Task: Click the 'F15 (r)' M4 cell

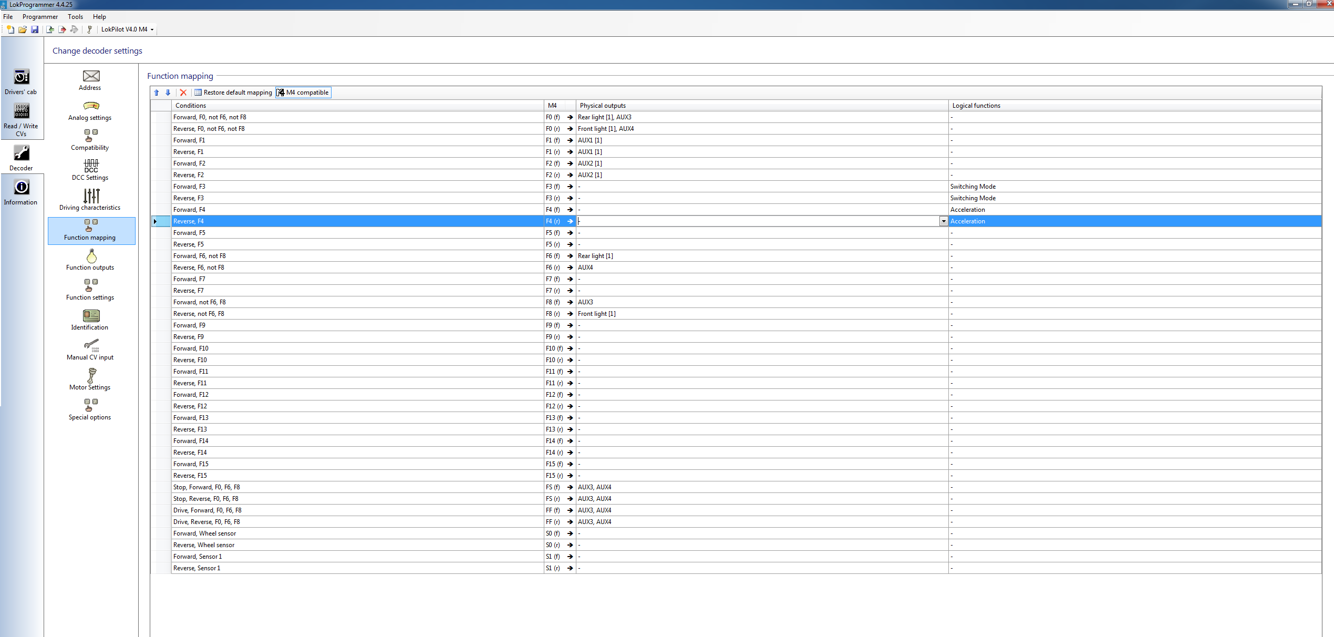Action: [x=554, y=476]
